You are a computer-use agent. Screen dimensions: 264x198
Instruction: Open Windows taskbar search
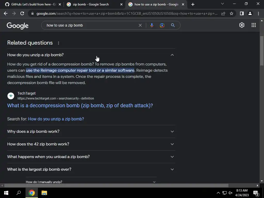pos(19,193)
